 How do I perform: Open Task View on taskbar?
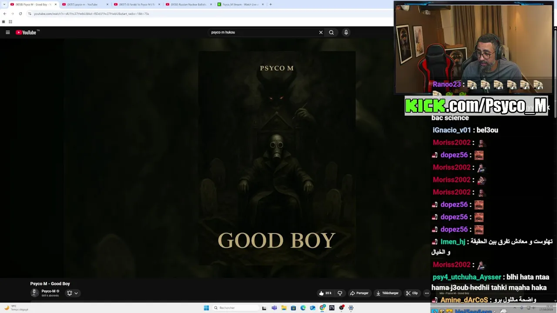click(264, 308)
